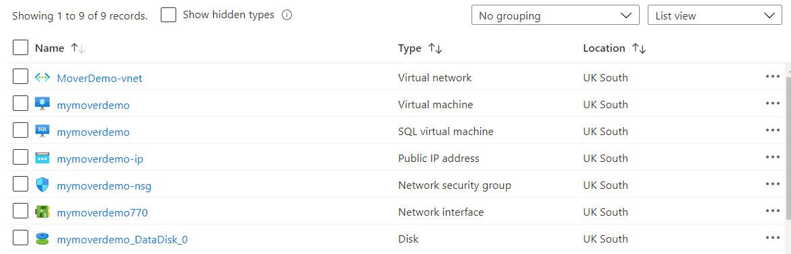Select the mymoverdemo770 row checkbox

[x=20, y=211]
